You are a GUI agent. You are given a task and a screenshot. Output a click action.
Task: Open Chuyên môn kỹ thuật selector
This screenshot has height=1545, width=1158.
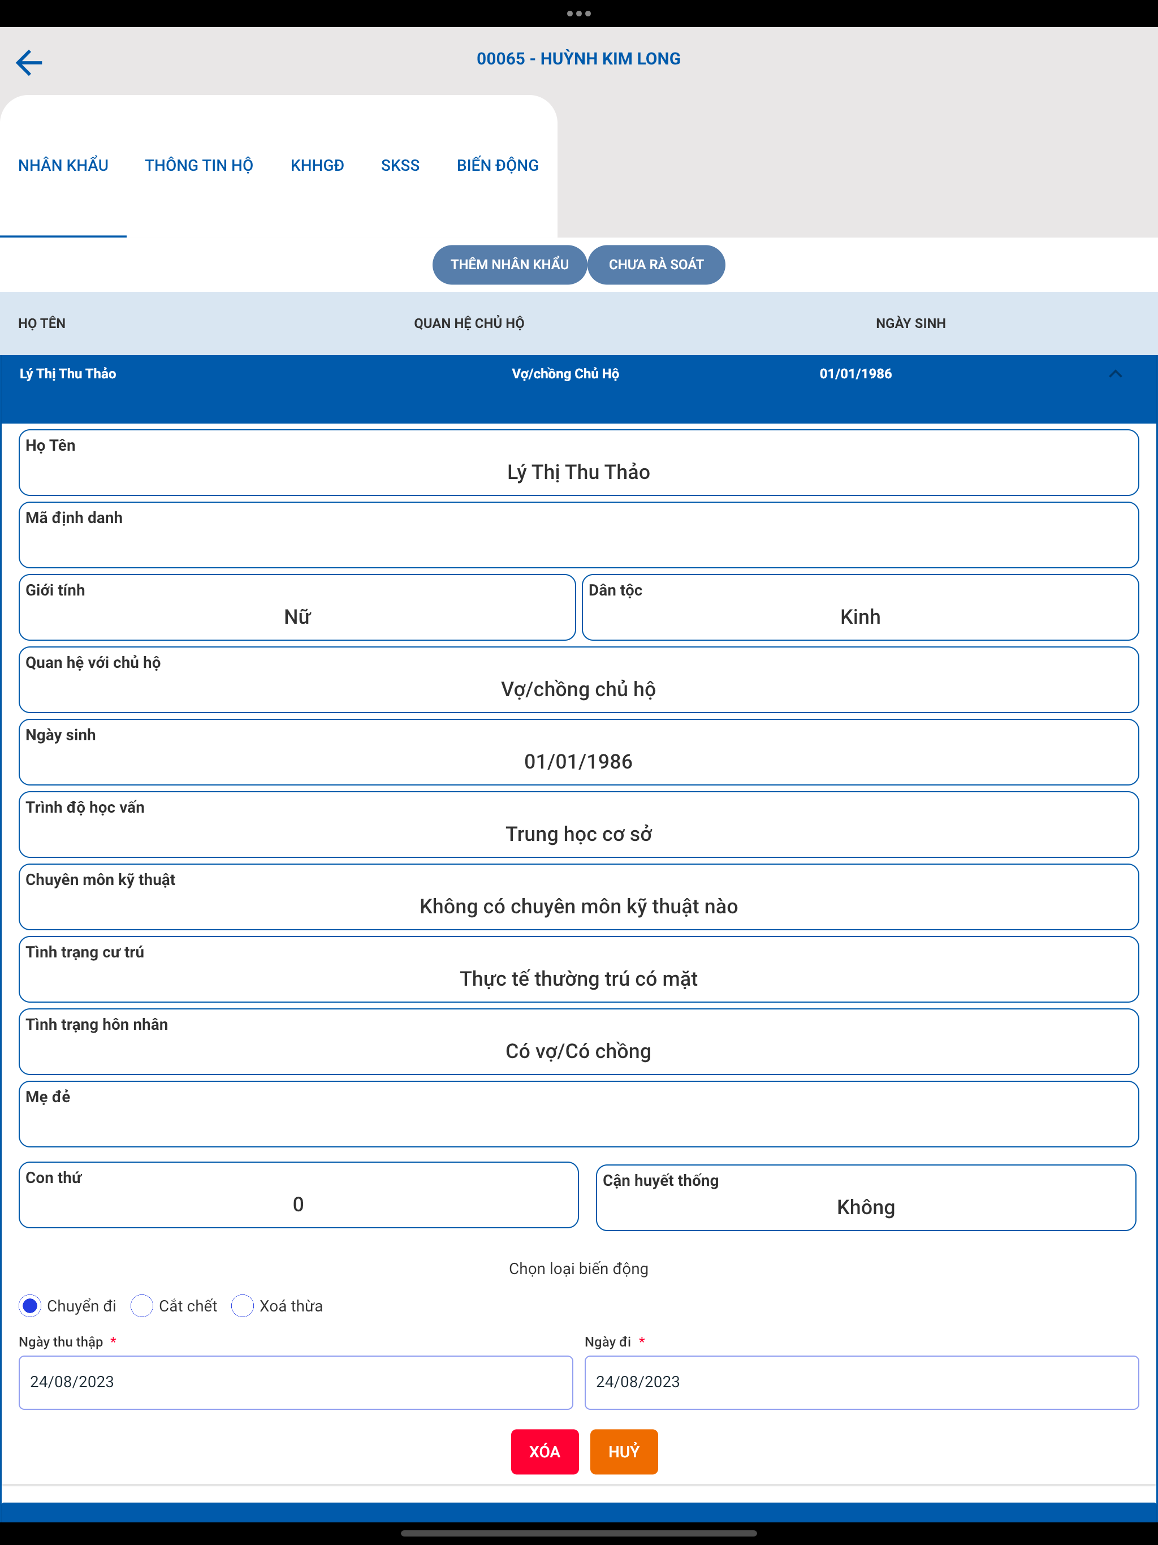[x=579, y=897]
